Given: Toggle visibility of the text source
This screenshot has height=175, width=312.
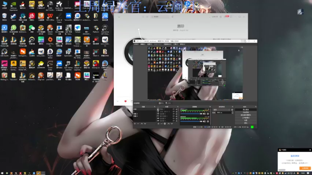Looking at the screenshot, I should pos(174,112).
